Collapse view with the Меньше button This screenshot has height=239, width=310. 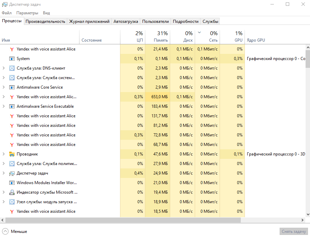(x=15, y=231)
